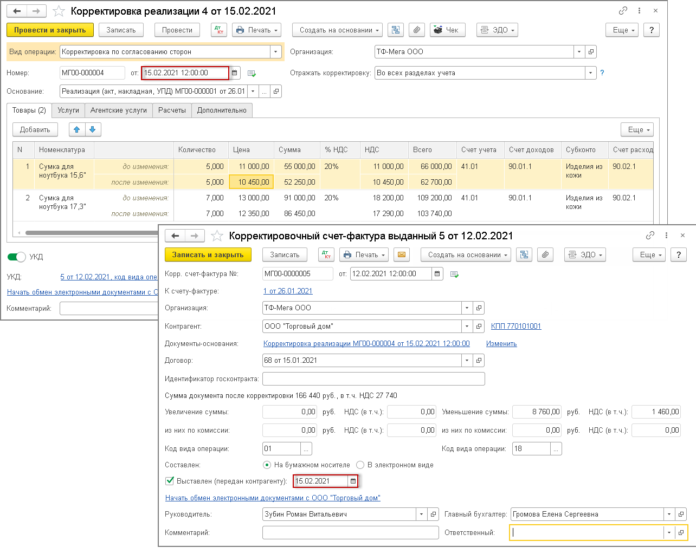The width and height of the screenshot is (696, 548).
Task: Click the question mark hint next to Отражать корректировку
Action: [x=602, y=73]
